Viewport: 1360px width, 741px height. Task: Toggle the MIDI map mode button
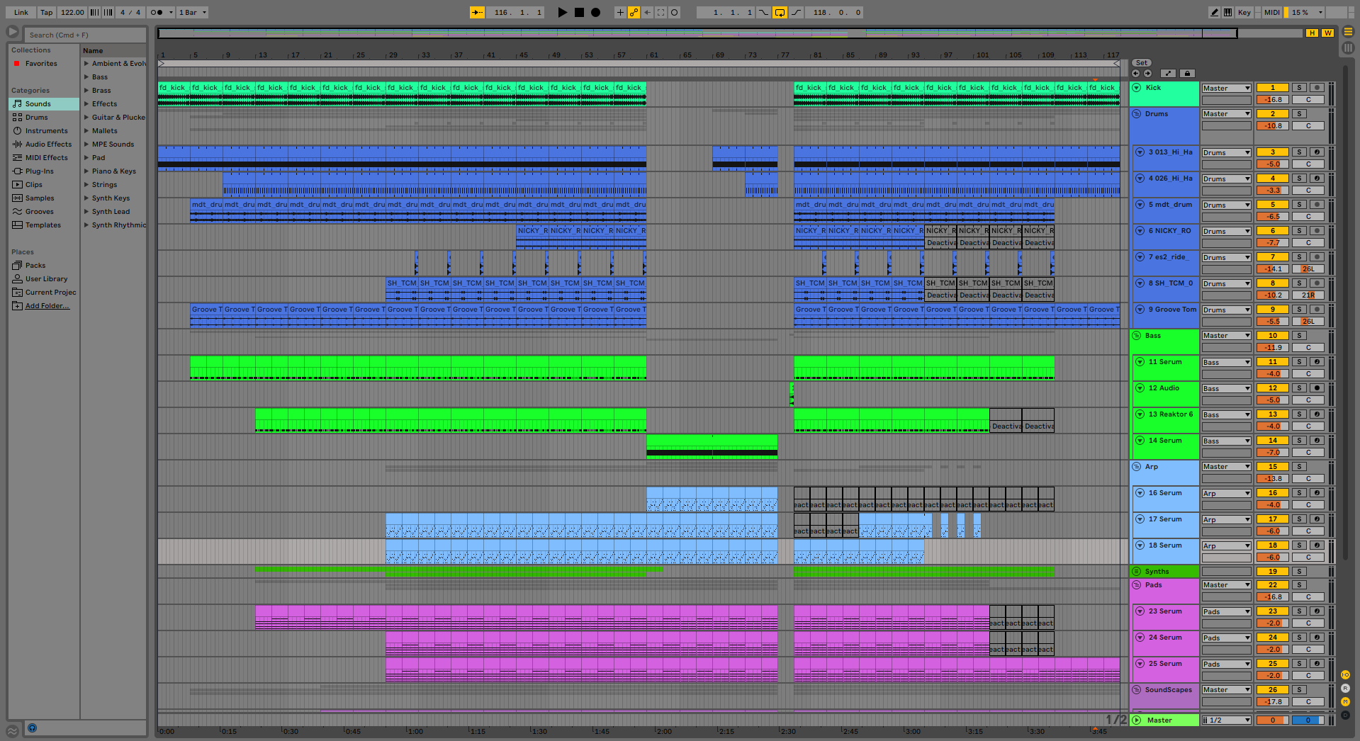[1271, 12]
